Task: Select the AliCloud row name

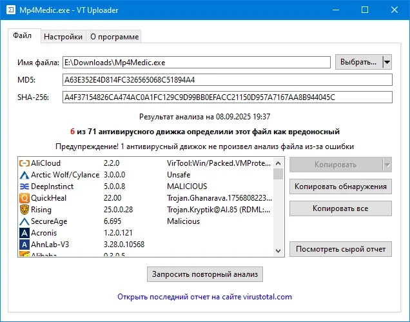Action: tap(46, 163)
